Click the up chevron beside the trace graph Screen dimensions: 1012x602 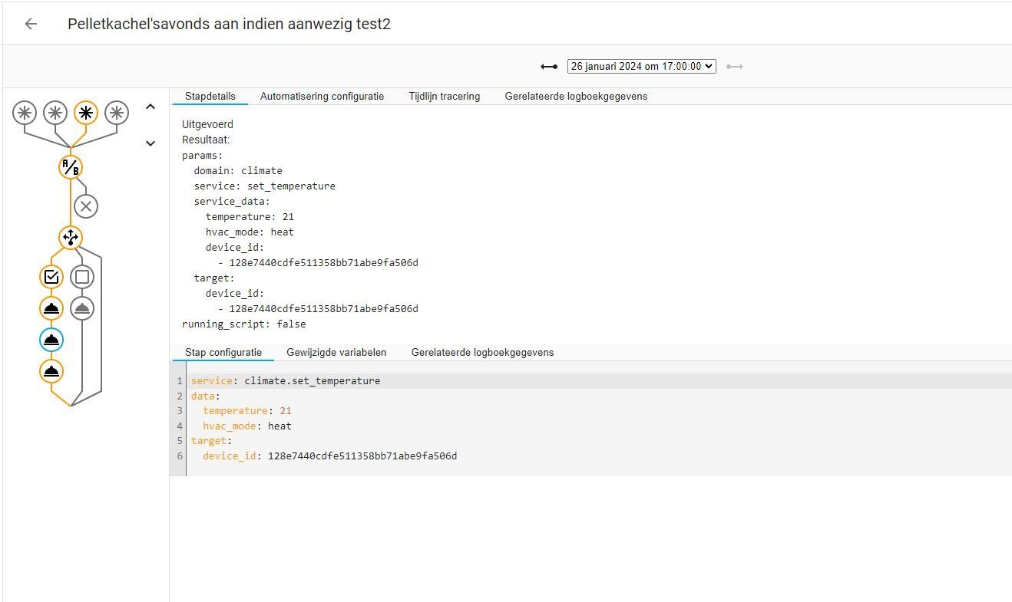pyautogui.click(x=150, y=106)
